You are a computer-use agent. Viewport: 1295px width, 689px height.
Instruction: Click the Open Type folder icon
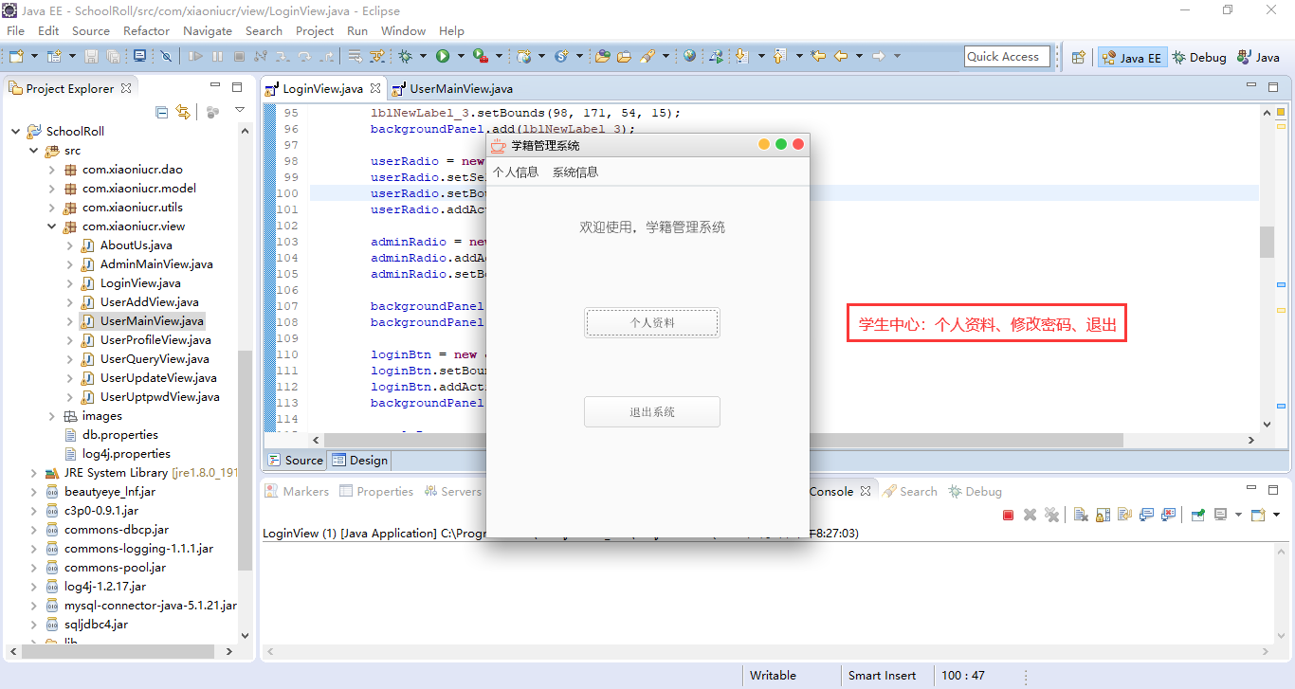(x=602, y=56)
